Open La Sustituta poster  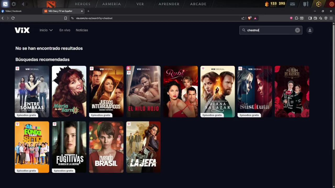coord(255,91)
